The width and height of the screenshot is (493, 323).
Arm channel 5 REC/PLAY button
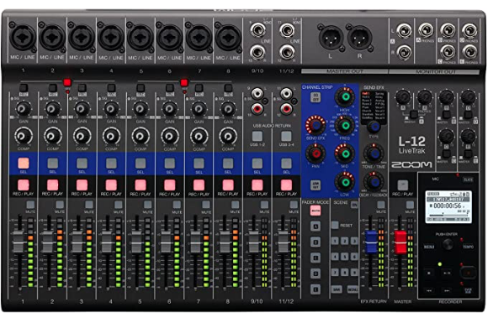pos(140,185)
